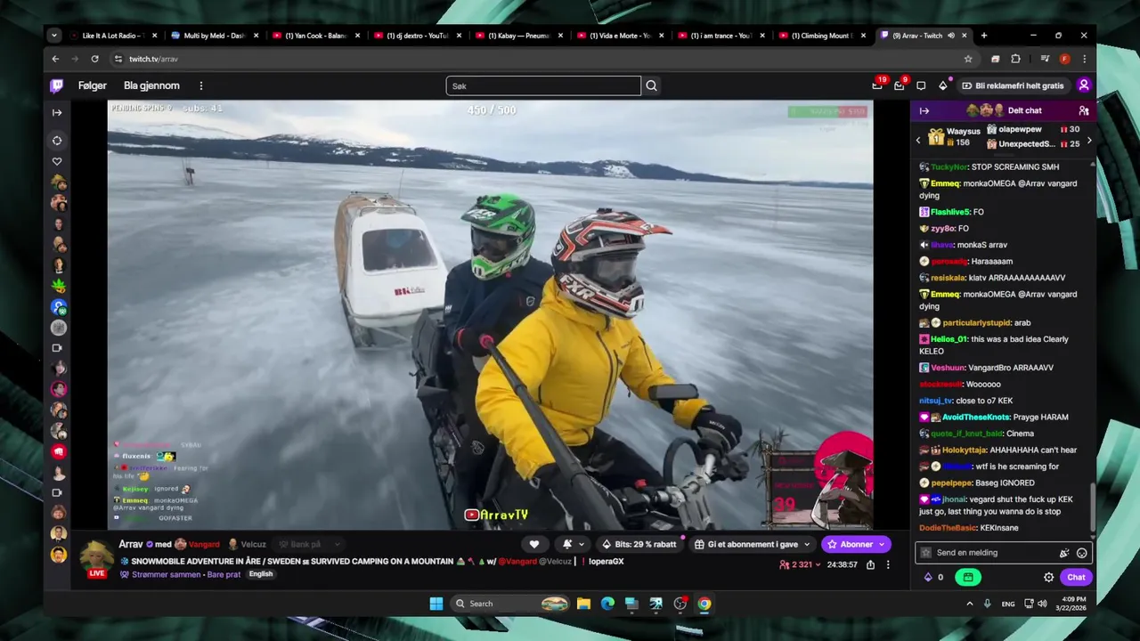
Task: Open the user profile avatar menu
Action: click(x=1084, y=85)
